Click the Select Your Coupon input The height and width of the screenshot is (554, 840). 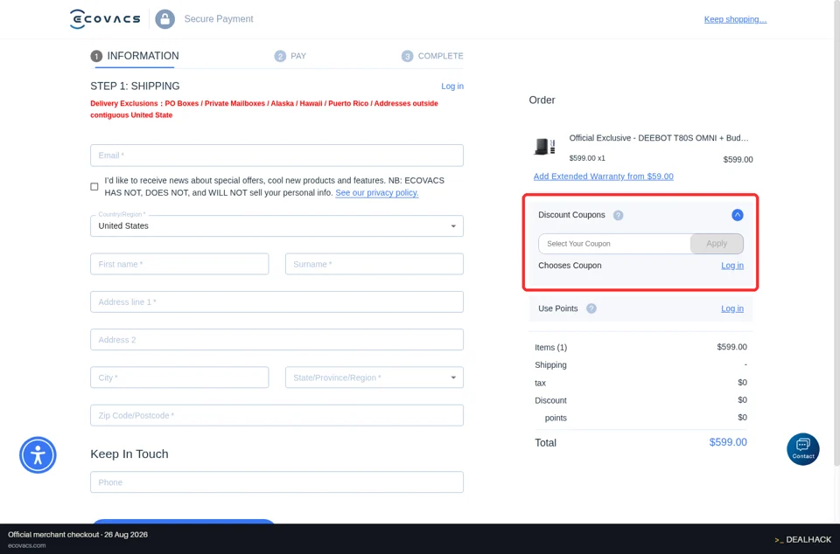coord(614,244)
